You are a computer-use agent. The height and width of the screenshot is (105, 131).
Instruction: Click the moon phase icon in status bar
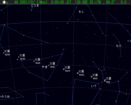click(x=4, y=2)
